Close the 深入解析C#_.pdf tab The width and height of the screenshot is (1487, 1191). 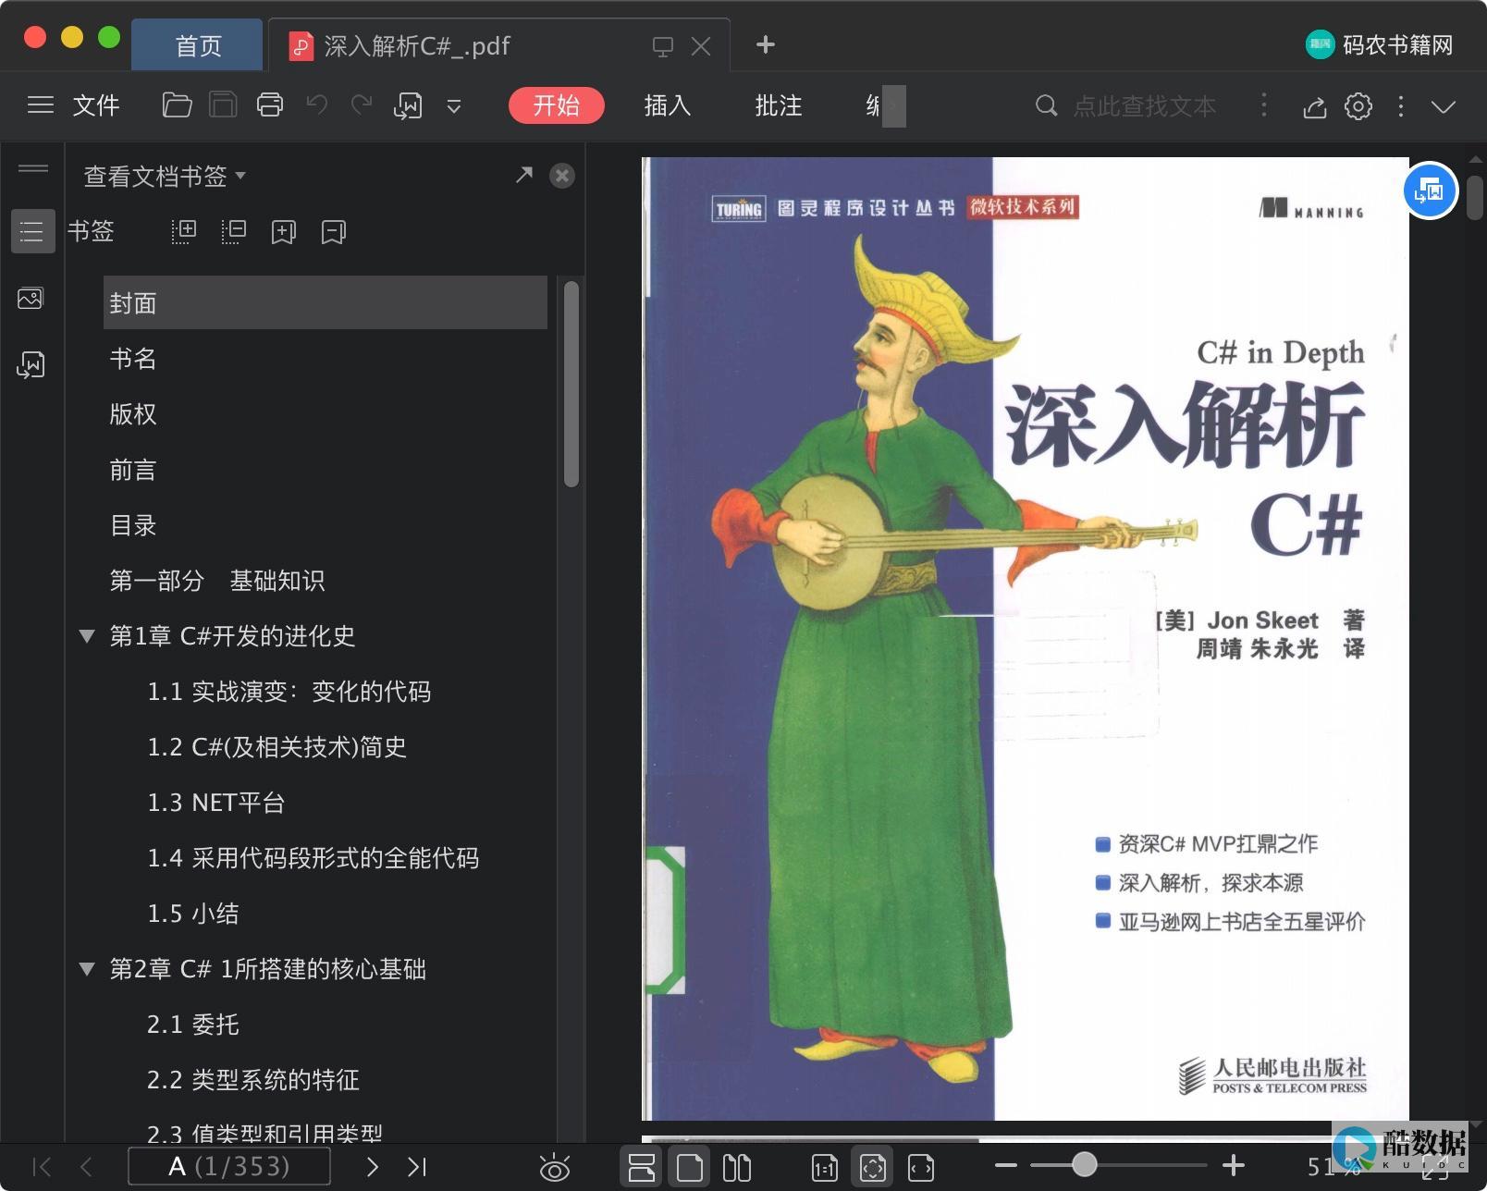click(701, 46)
